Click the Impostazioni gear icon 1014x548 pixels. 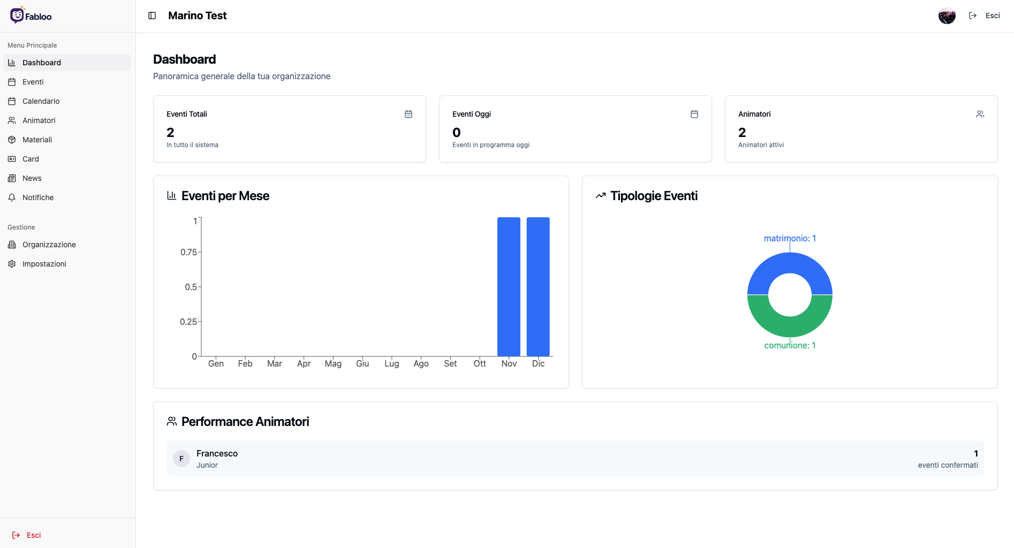pyautogui.click(x=12, y=264)
